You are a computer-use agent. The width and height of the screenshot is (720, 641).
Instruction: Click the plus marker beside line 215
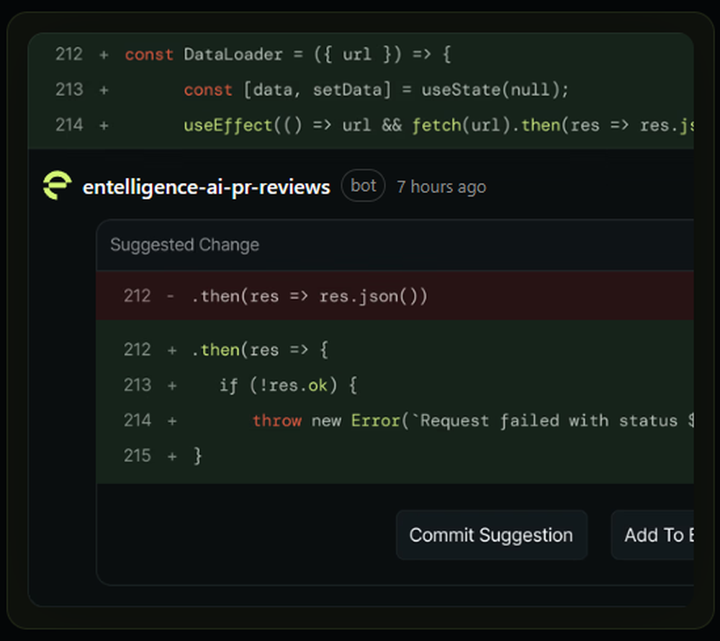(172, 455)
